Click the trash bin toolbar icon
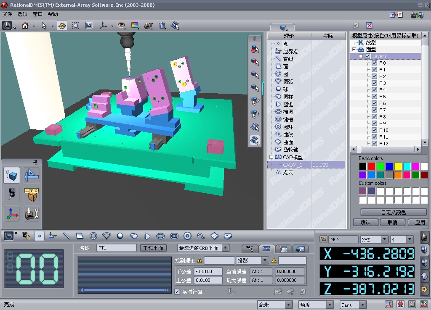431x310 pixels. click(x=162, y=26)
